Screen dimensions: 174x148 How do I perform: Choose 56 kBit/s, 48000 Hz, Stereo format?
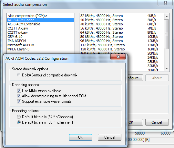click(122, 28)
